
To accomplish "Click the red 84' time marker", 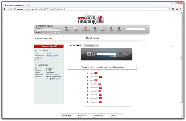I will [x=101, y=77].
